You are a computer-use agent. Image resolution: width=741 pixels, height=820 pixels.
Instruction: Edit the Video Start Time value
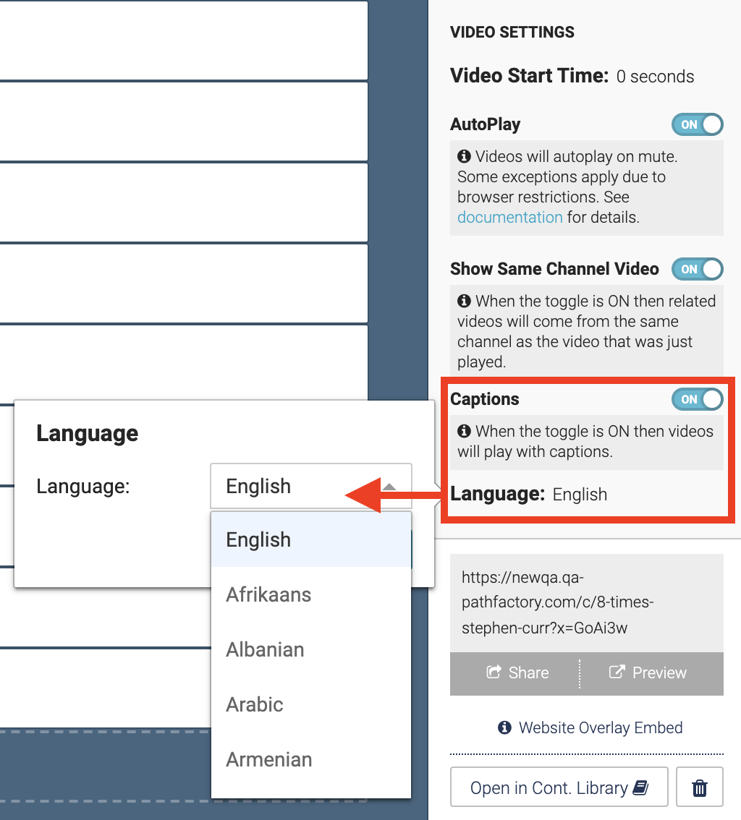point(655,77)
